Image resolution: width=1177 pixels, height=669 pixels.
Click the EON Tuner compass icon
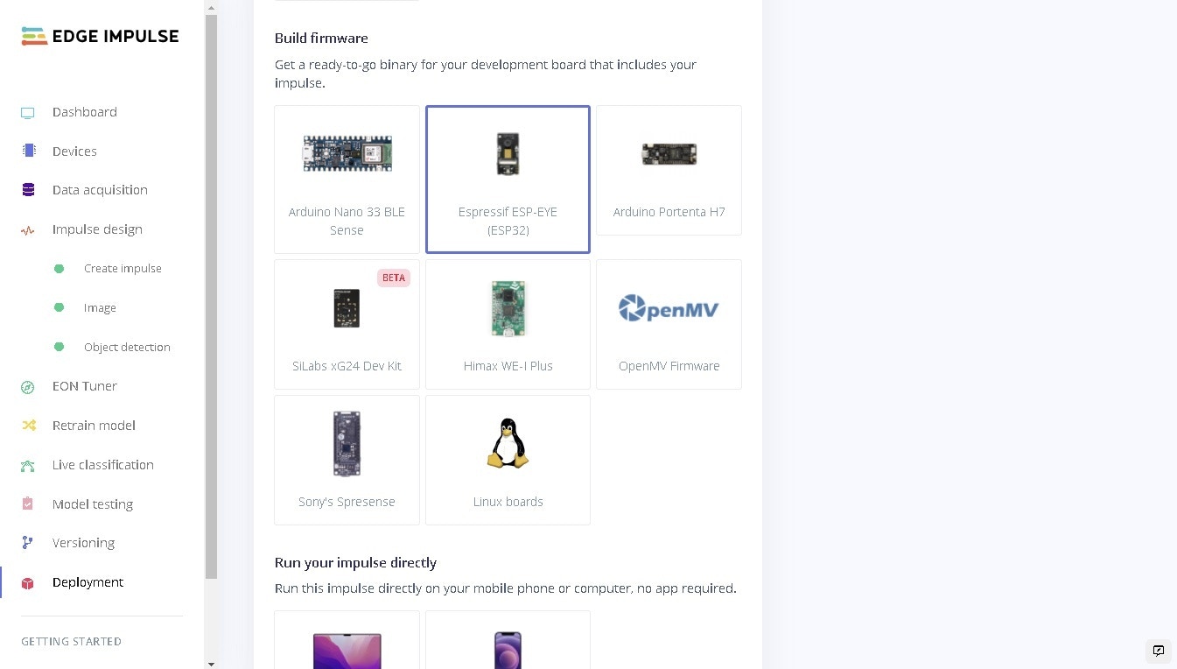(x=28, y=386)
